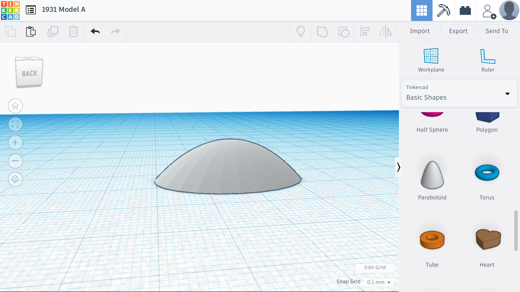Select the Ruler tool
Image resolution: width=520 pixels, height=292 pixels.
tap(487, 59)
